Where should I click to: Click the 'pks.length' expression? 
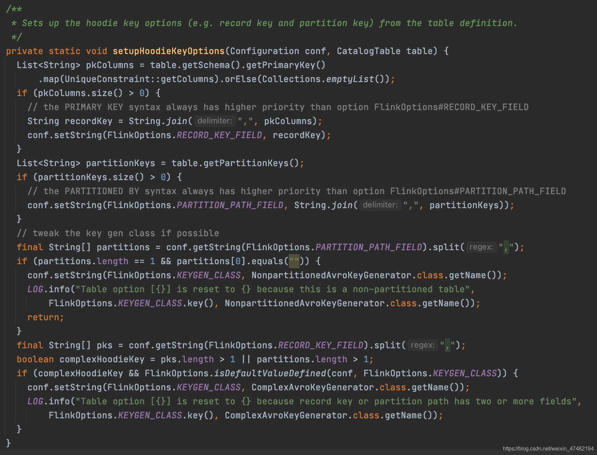pos(187,359)
